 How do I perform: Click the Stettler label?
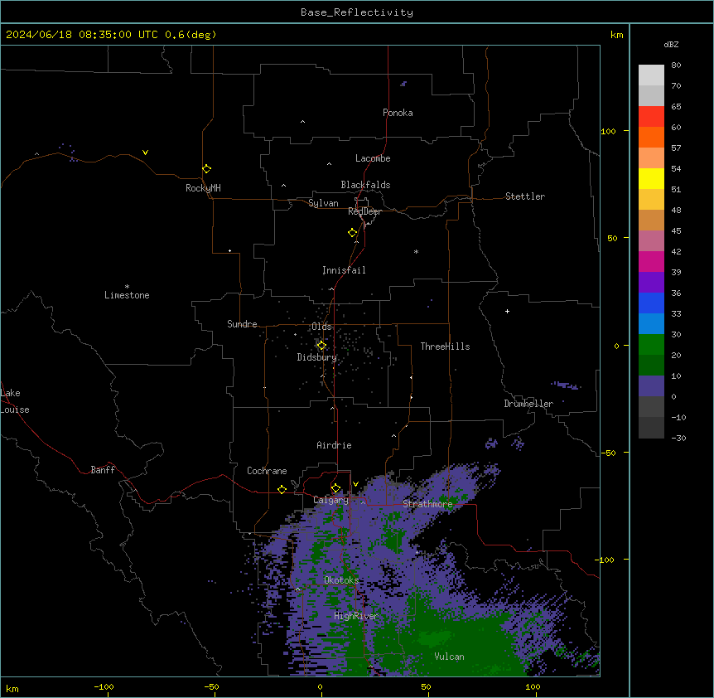click(525, 196)
